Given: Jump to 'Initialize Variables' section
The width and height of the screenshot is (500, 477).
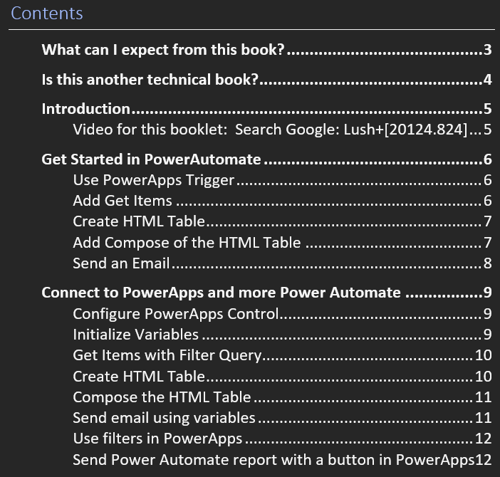Looking at the screenshot, I should [x=135, y=334].
